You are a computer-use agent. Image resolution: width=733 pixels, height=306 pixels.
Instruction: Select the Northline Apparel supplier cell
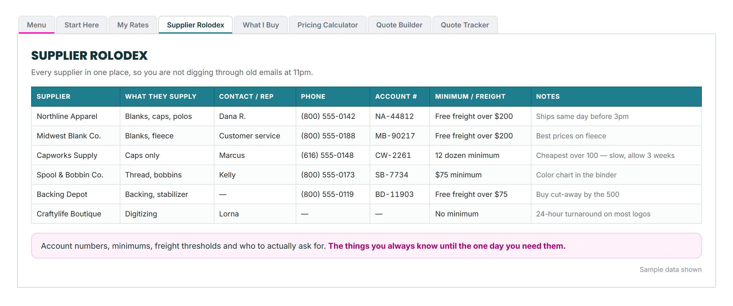(x=76, y=116)
